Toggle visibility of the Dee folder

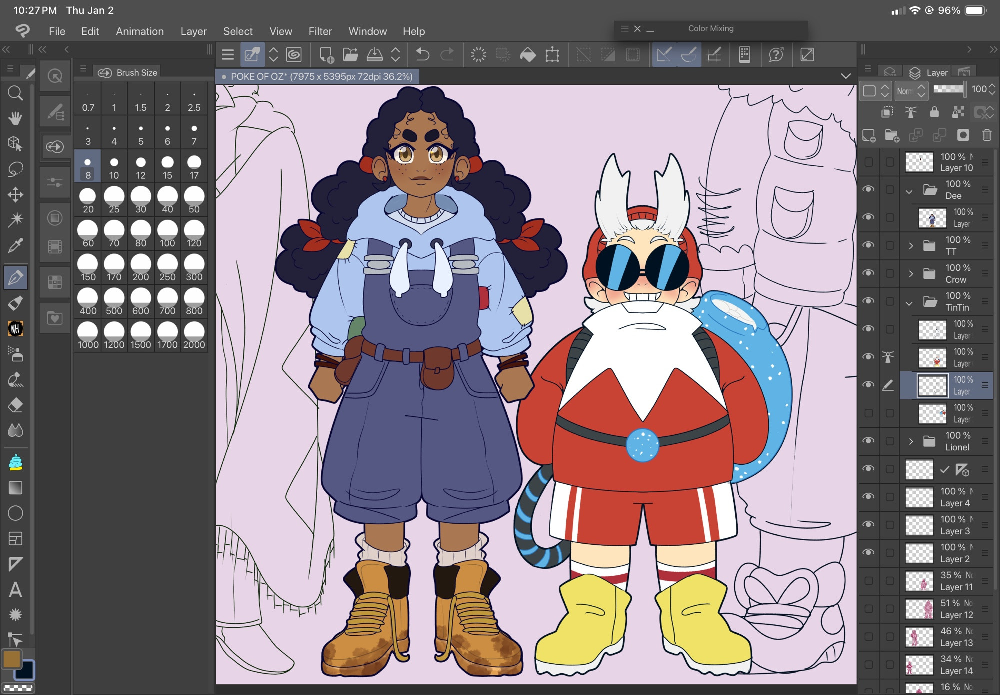[x=869, y=189]
